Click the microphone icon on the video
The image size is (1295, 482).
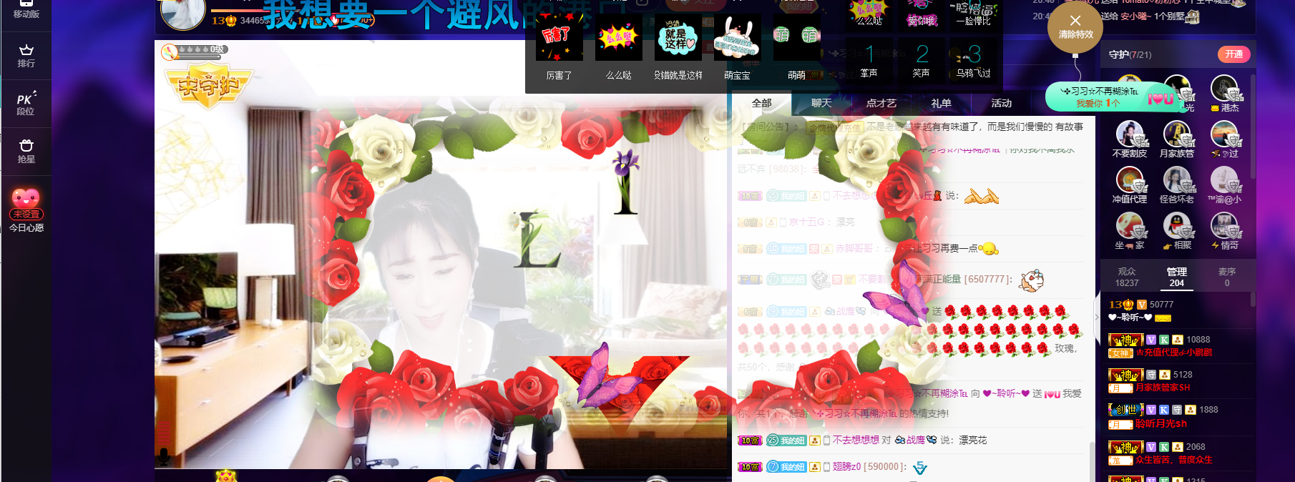click(164, 456)
